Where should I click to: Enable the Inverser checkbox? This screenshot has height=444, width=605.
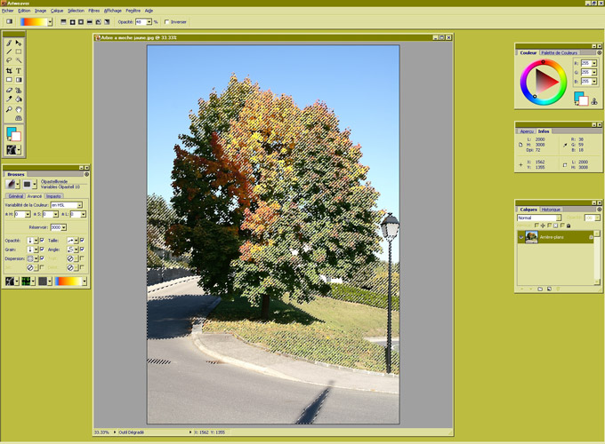click(168, 22)
